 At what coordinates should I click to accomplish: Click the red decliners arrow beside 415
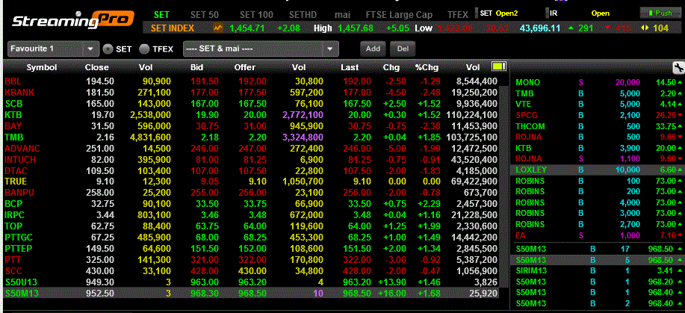click(x=607, y=28)
